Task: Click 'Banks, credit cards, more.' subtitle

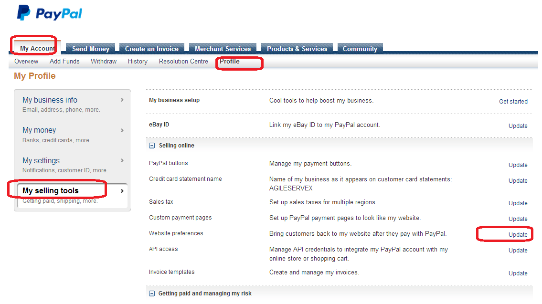Action: coord(56,140)
